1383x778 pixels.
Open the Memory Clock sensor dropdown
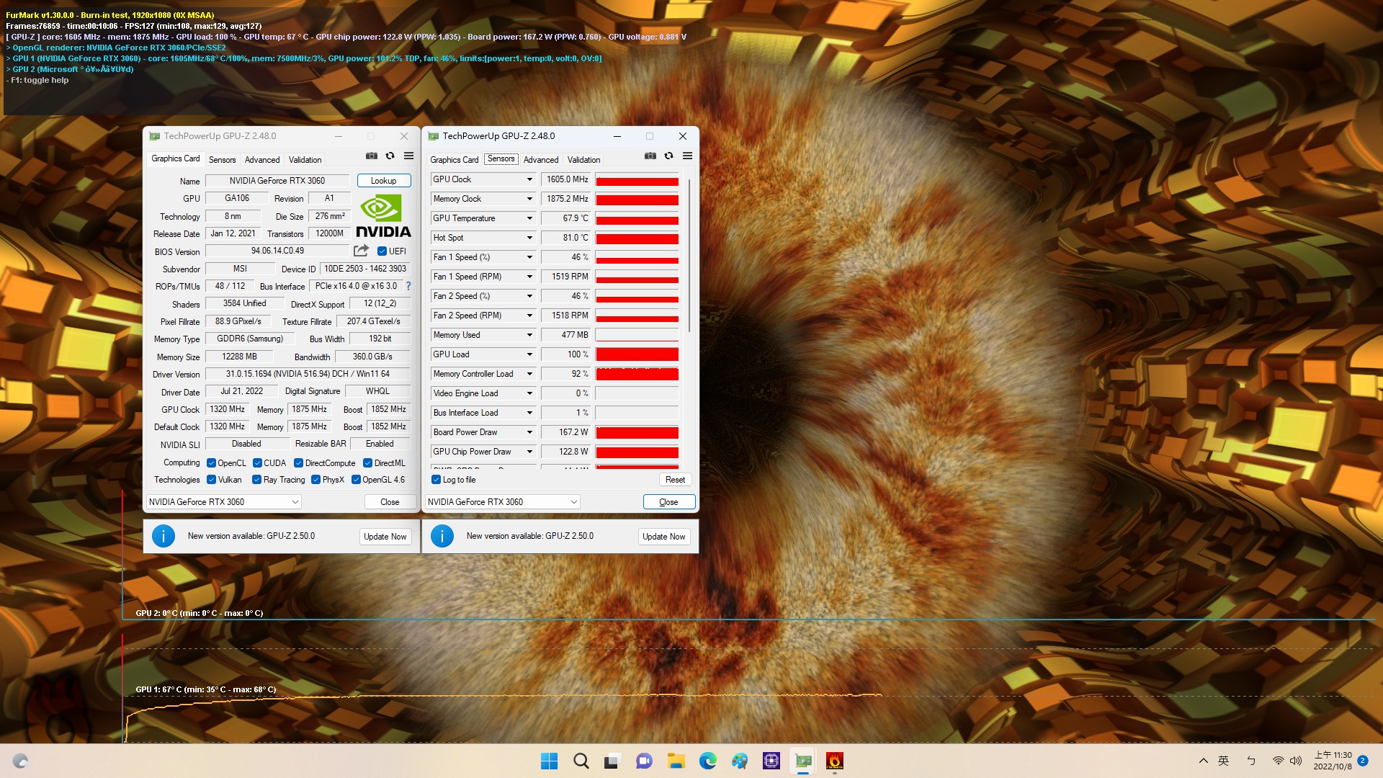click(x=529, y=199)
